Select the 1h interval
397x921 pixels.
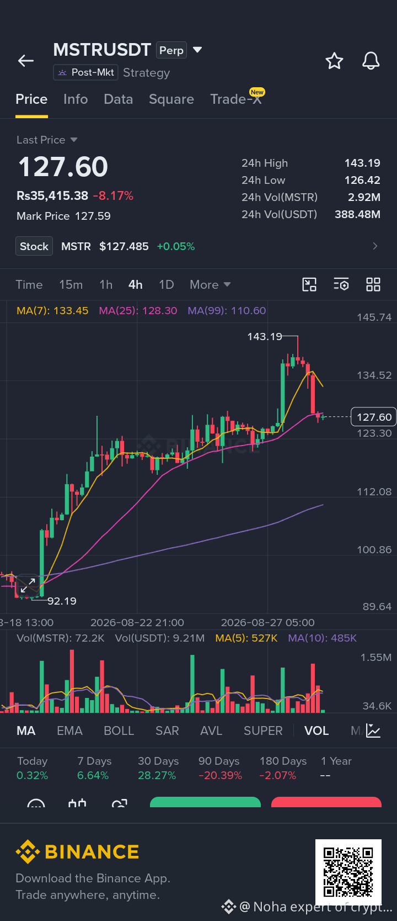(x=106, y=284)
